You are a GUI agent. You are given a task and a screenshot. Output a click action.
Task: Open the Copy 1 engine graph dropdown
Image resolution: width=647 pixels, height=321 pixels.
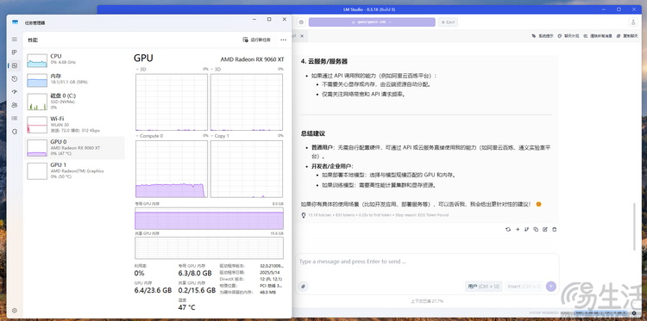[x=220, y=135]
